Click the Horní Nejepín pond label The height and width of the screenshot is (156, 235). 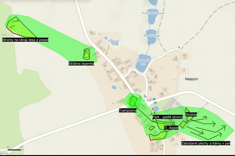[152, 36]
